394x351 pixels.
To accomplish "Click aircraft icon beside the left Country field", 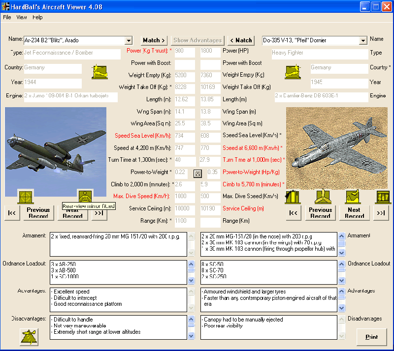I will pyautogui.click(x=99, y=72).
